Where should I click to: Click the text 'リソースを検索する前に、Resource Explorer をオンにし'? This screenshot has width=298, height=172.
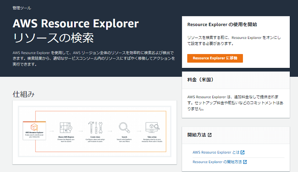pyautogui.click(x=234, y=38)
